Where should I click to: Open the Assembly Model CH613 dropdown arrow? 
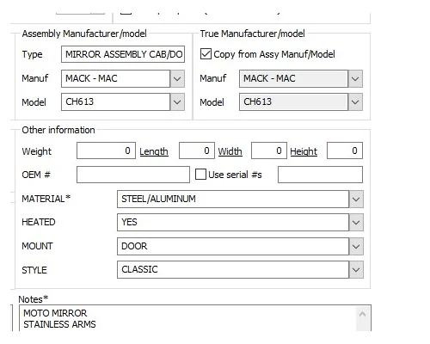pos(177,102)
